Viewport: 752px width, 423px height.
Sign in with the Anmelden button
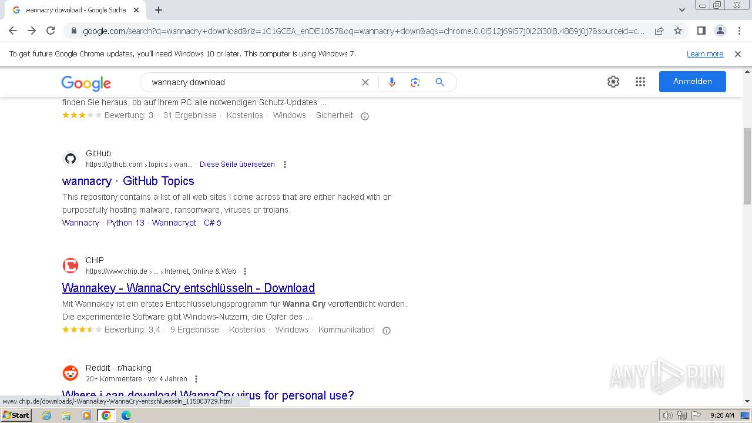(x=692, y=82)
